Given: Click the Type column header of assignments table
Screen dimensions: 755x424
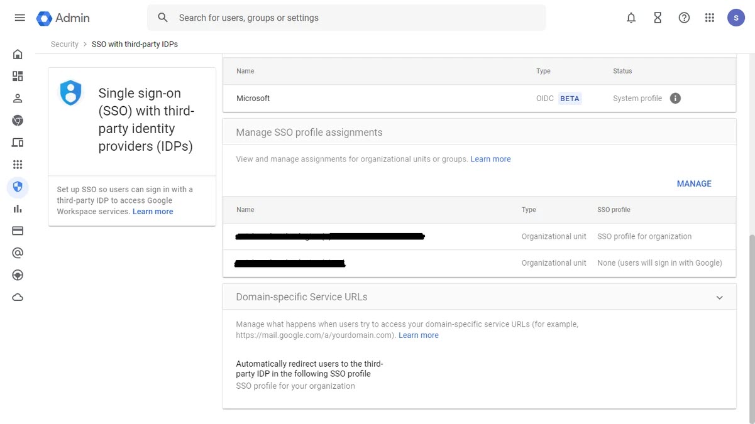Looking at the screenshot, I should click(x=529, y=210).
